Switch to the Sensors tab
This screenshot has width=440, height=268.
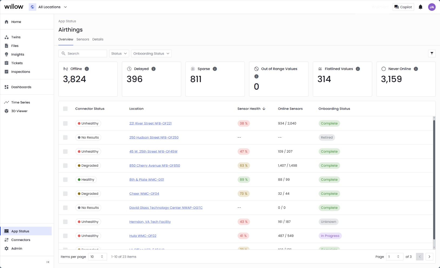pyautogui.click(x=83, y=39)
